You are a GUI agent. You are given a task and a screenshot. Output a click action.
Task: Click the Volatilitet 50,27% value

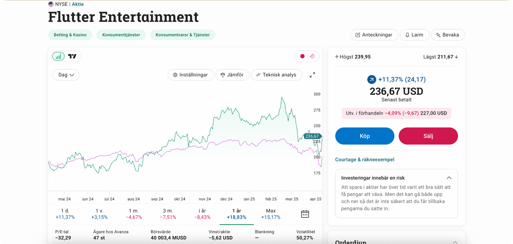(305, 238)
